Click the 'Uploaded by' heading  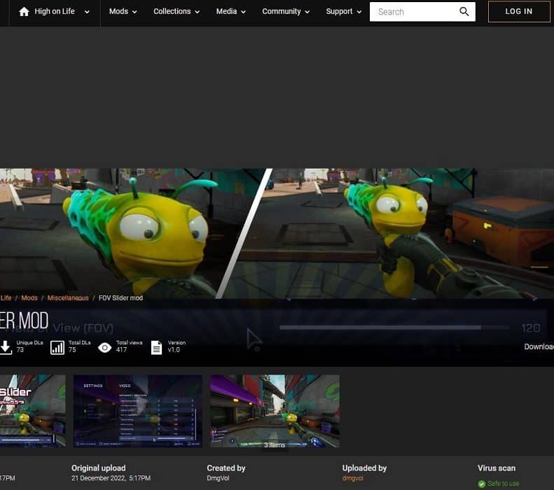pyautogui.click(x=364, y=468)
